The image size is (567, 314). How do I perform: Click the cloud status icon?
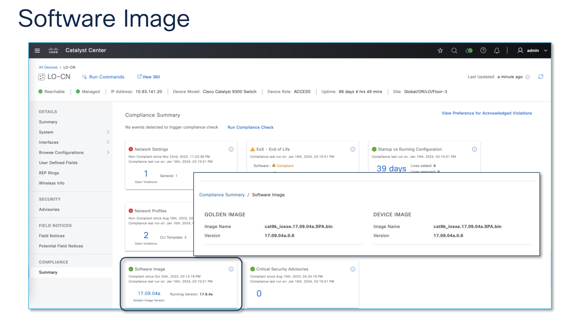pyautogui.click(x=469, y=50)
